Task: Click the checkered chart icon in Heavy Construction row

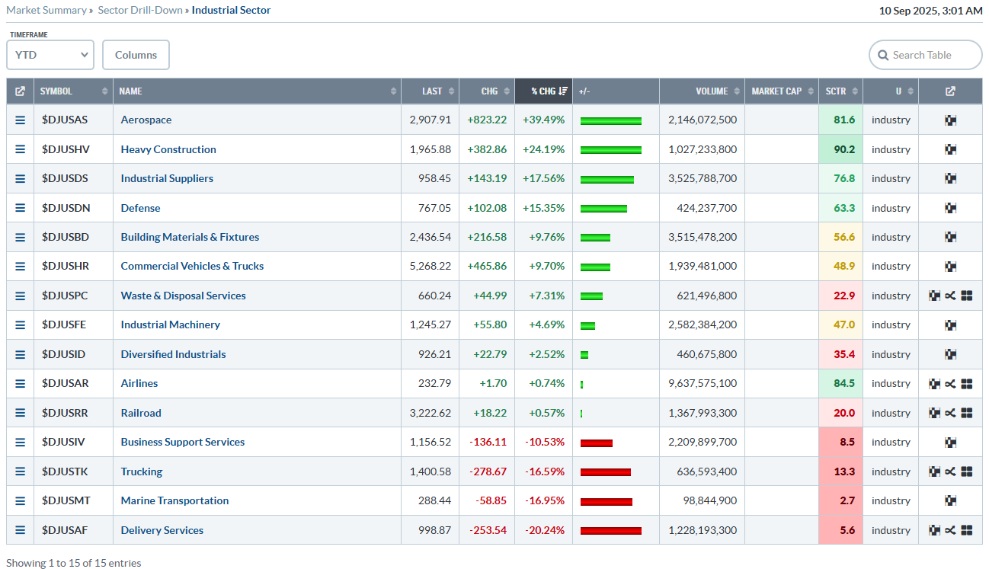Action: (950, 149)
